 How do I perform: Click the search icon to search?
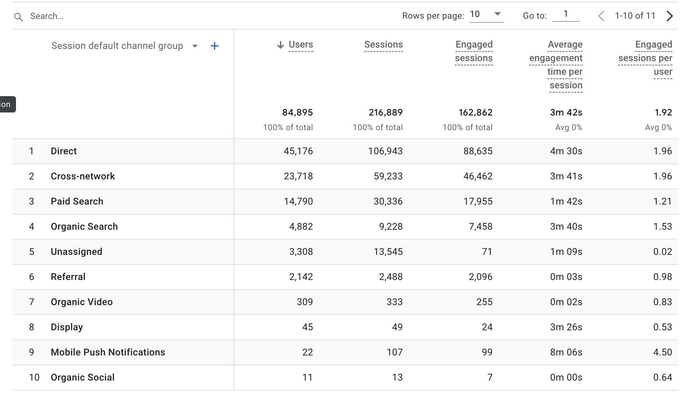click(18, 16)
